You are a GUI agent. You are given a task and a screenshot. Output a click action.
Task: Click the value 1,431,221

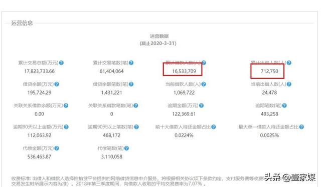point(111,92)
